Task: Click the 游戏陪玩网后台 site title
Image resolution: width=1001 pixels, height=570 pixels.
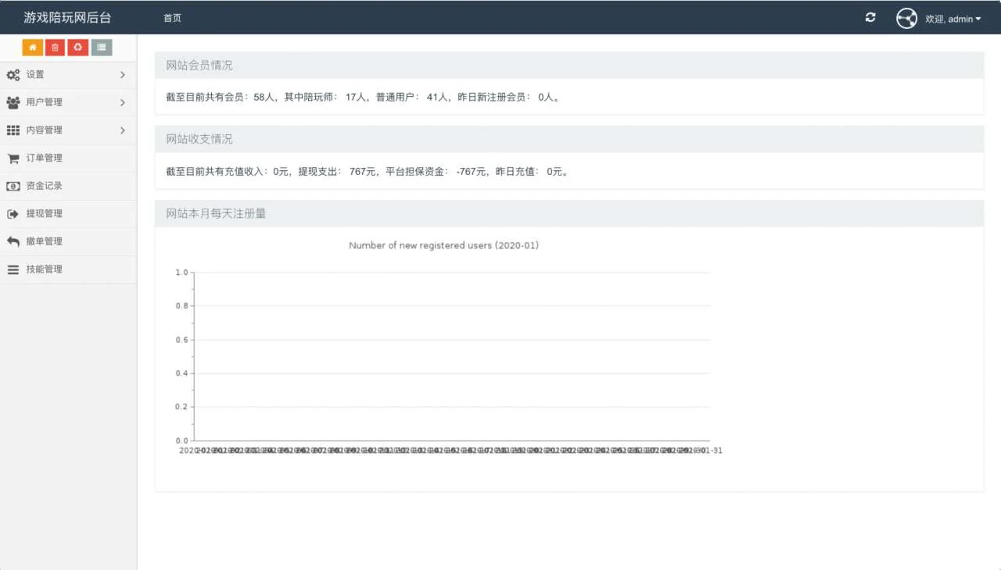Action: click(67, 17)
